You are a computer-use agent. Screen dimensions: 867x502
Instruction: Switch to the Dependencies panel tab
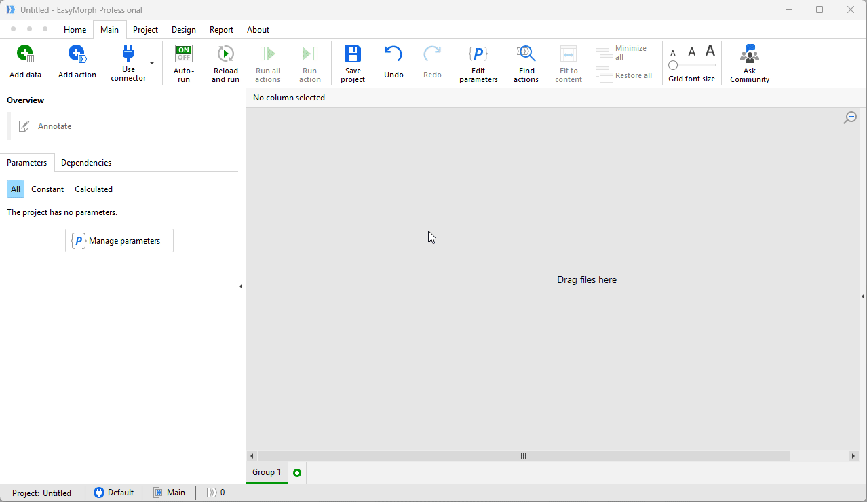[86, 163]
